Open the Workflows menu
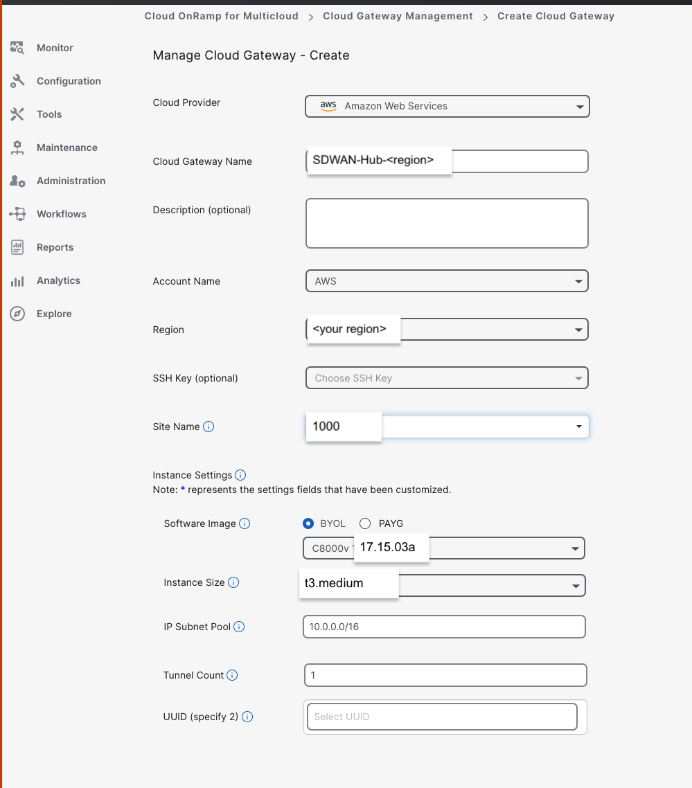 pos(62,214)
